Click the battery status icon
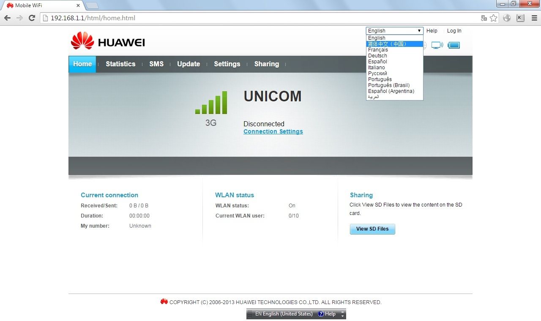This screenshot has width=541, height=321. click(454, 45)
